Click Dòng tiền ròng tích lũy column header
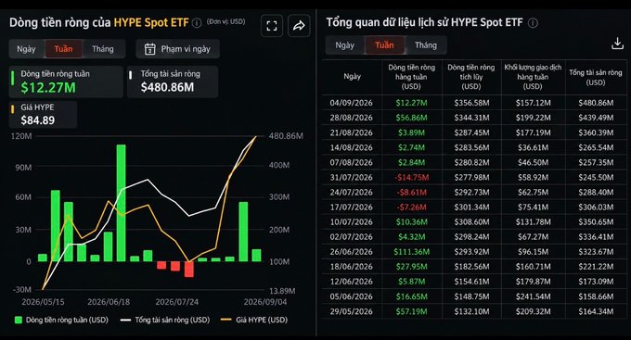This screenshot has height=340, width=631. [471, 77]
